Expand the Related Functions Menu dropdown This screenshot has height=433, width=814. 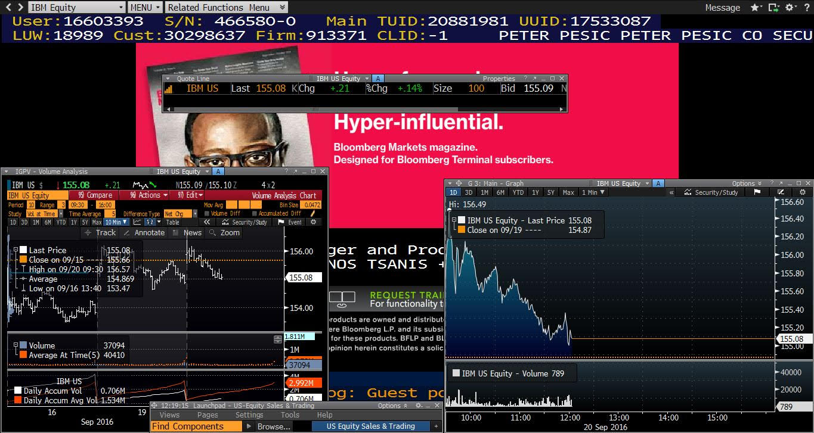226,7
